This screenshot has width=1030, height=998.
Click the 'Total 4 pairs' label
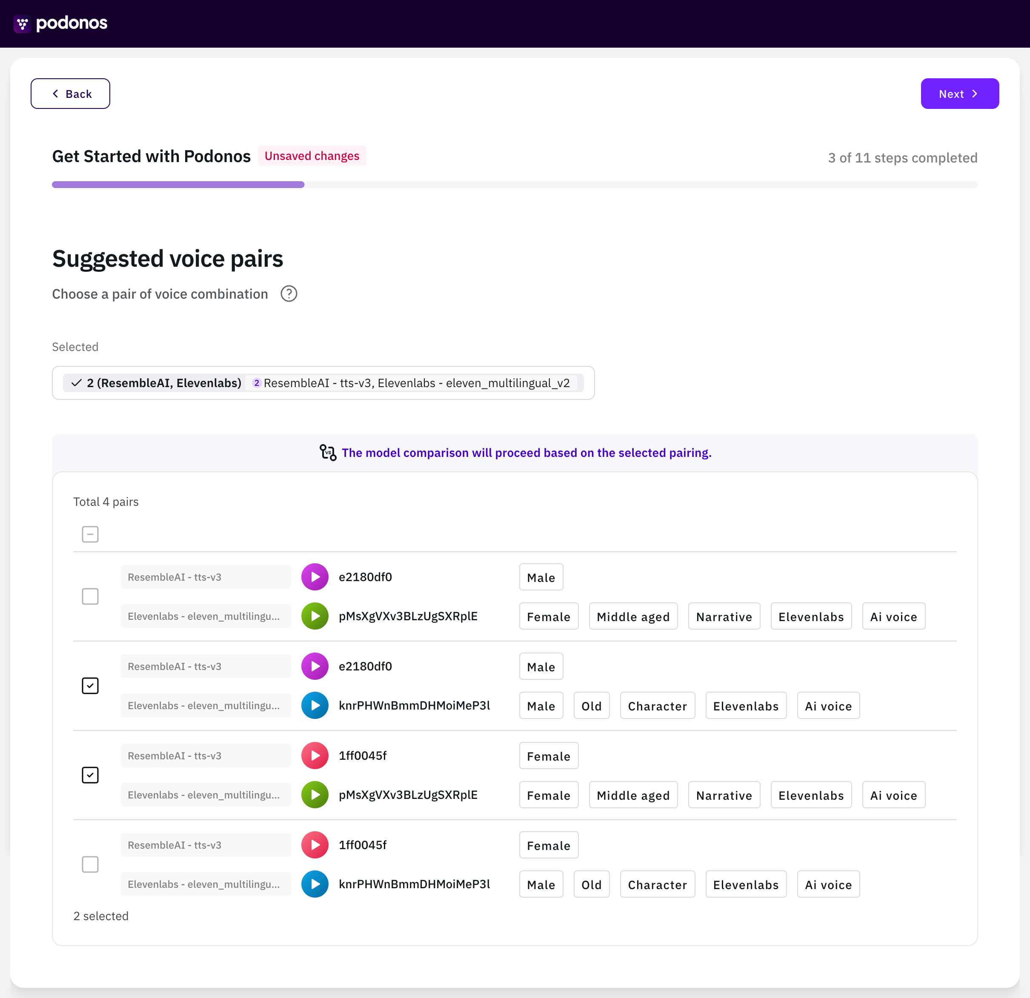[x=106, y=502]
